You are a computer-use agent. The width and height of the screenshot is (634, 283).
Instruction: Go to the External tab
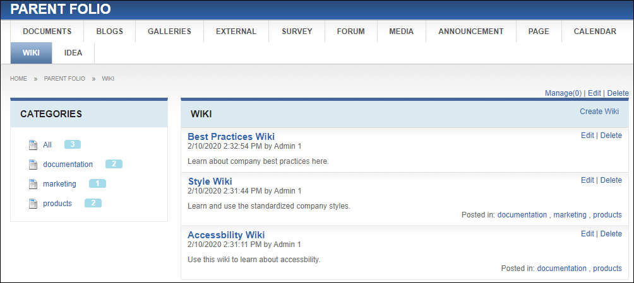[236, 32]
